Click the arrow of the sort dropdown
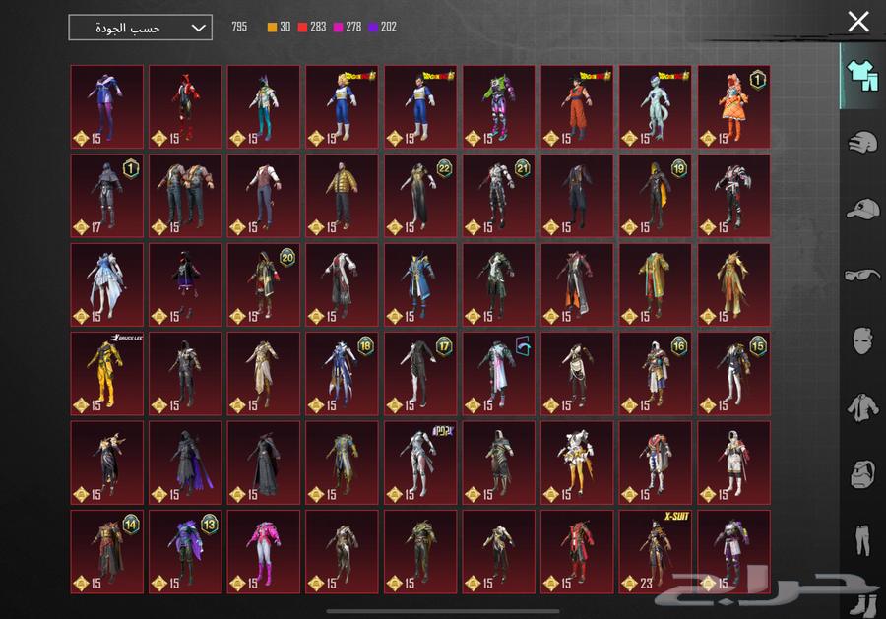Image resolution: width=886 pixels, height=619 pixels. pyautogui.click(x=198, y=28)
